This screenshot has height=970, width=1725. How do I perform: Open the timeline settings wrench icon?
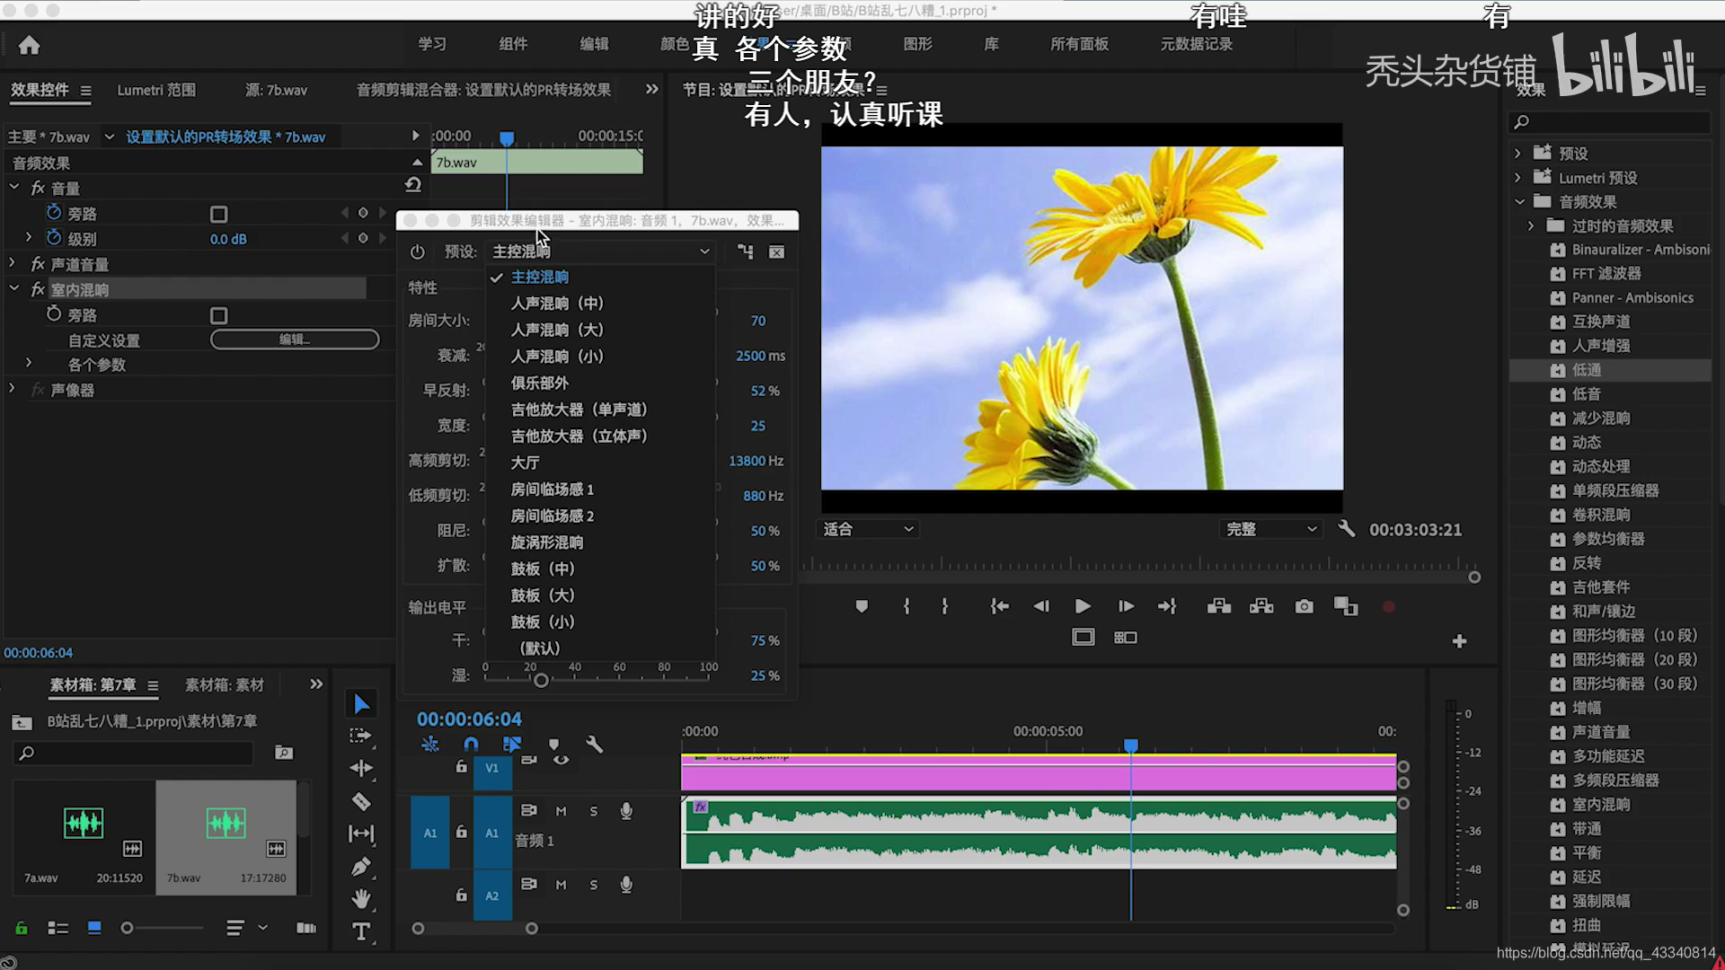point(596,745)
